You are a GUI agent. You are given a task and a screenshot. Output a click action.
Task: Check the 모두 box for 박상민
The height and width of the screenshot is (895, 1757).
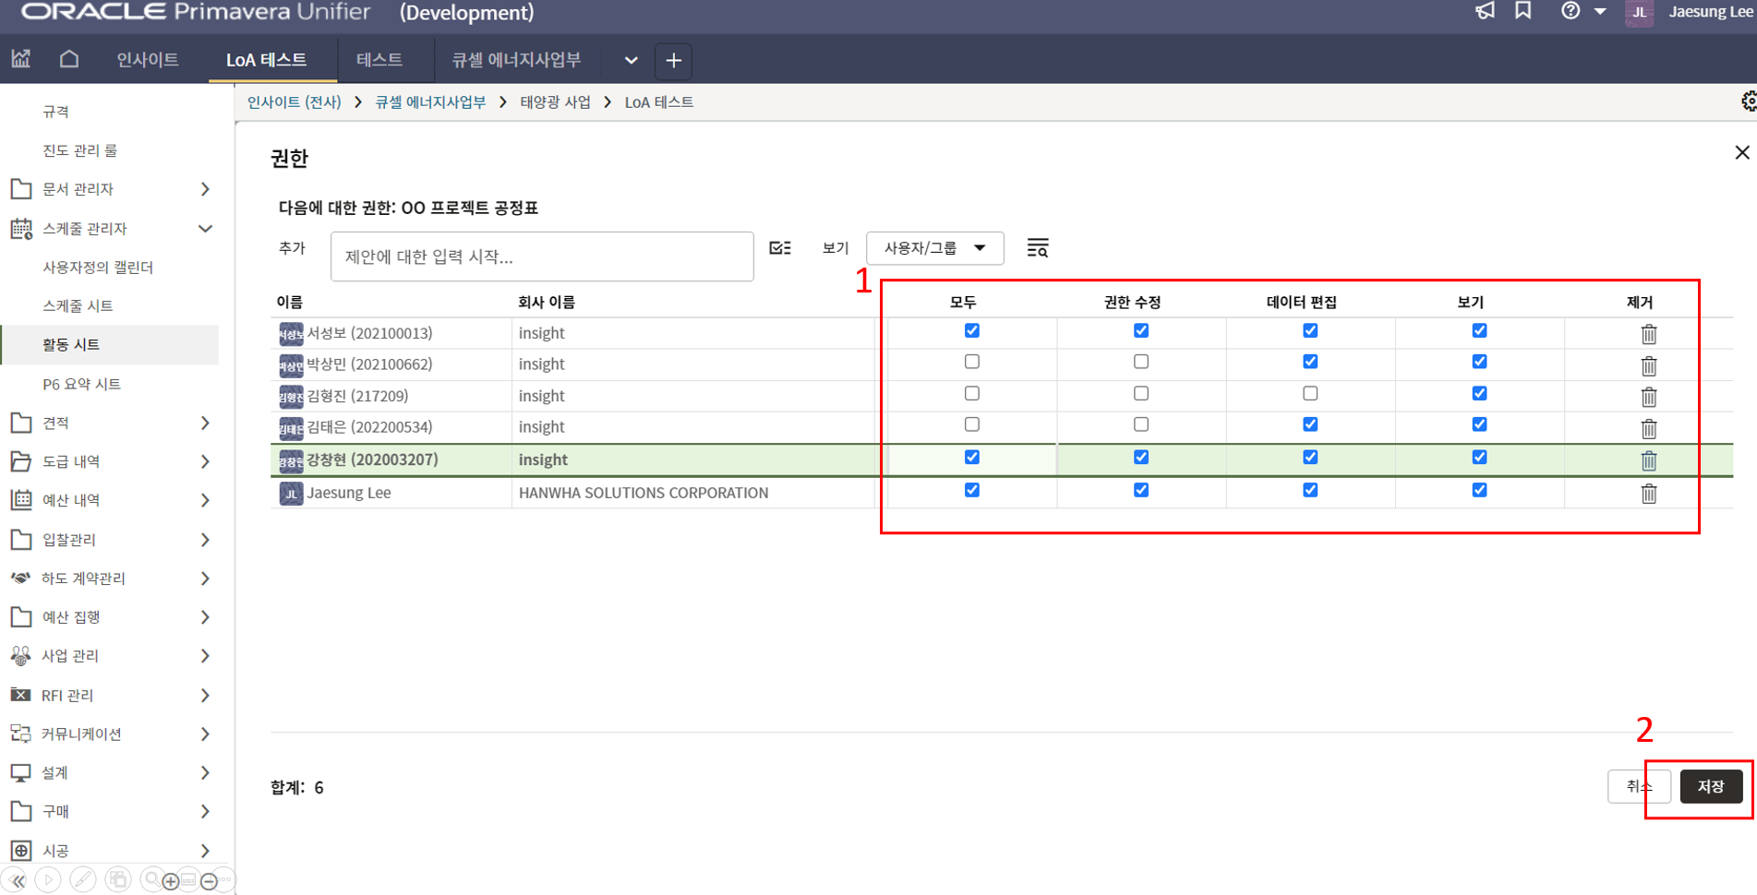[x=971, y=363]
